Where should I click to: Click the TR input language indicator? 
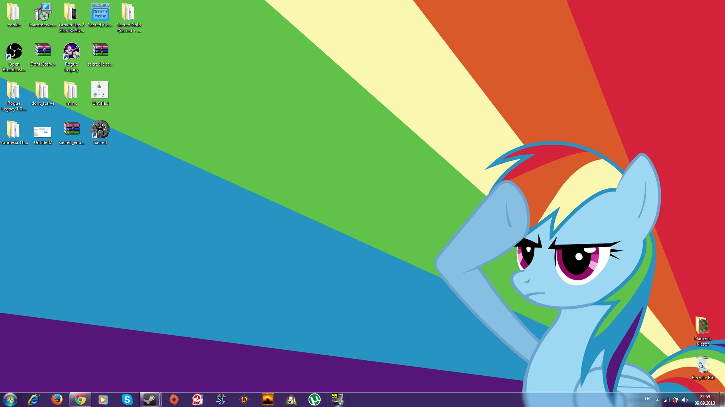(x=647, y=399)
